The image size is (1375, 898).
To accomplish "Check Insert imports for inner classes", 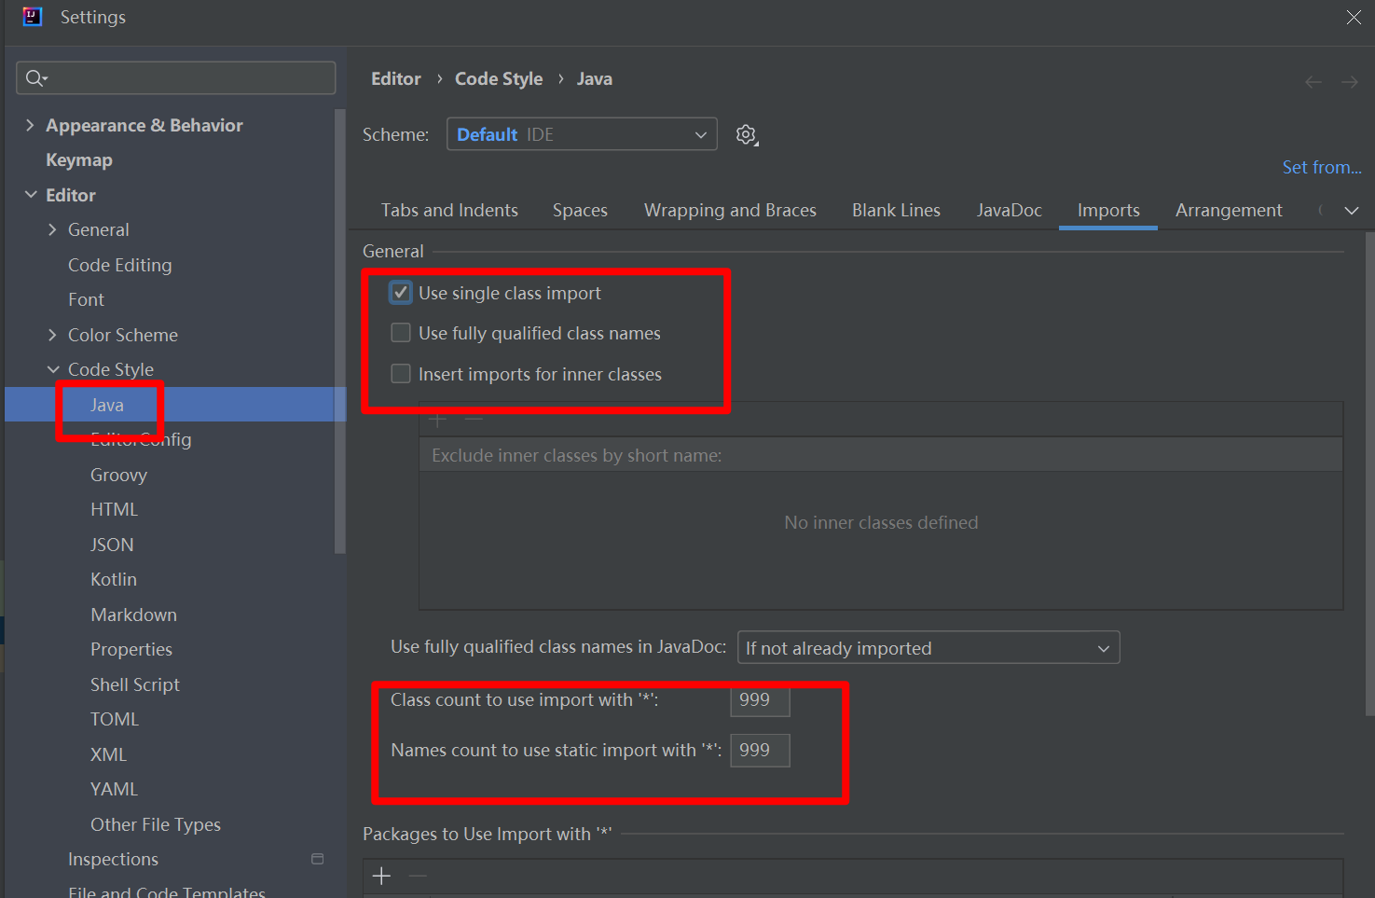I will [x=401, y=374].
